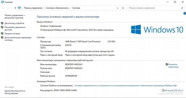186x98 pixels.
Task: Go back with the left arrow button
Action: tap(3, 8)
